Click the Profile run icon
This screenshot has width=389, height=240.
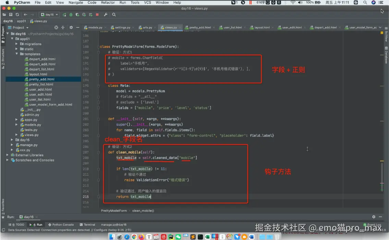[x=84, y=15]
